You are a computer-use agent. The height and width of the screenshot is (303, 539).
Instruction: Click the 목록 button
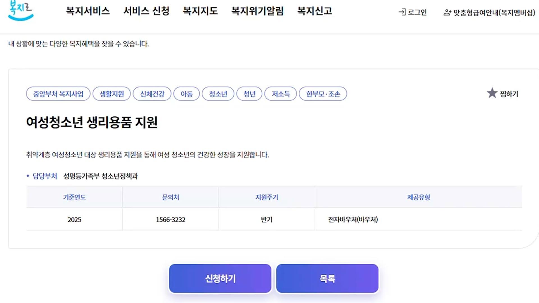[327, 278]
